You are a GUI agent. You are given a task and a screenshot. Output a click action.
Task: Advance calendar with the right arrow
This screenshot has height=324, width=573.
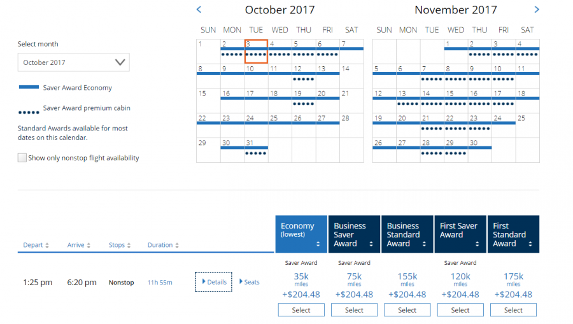[537, 10]
